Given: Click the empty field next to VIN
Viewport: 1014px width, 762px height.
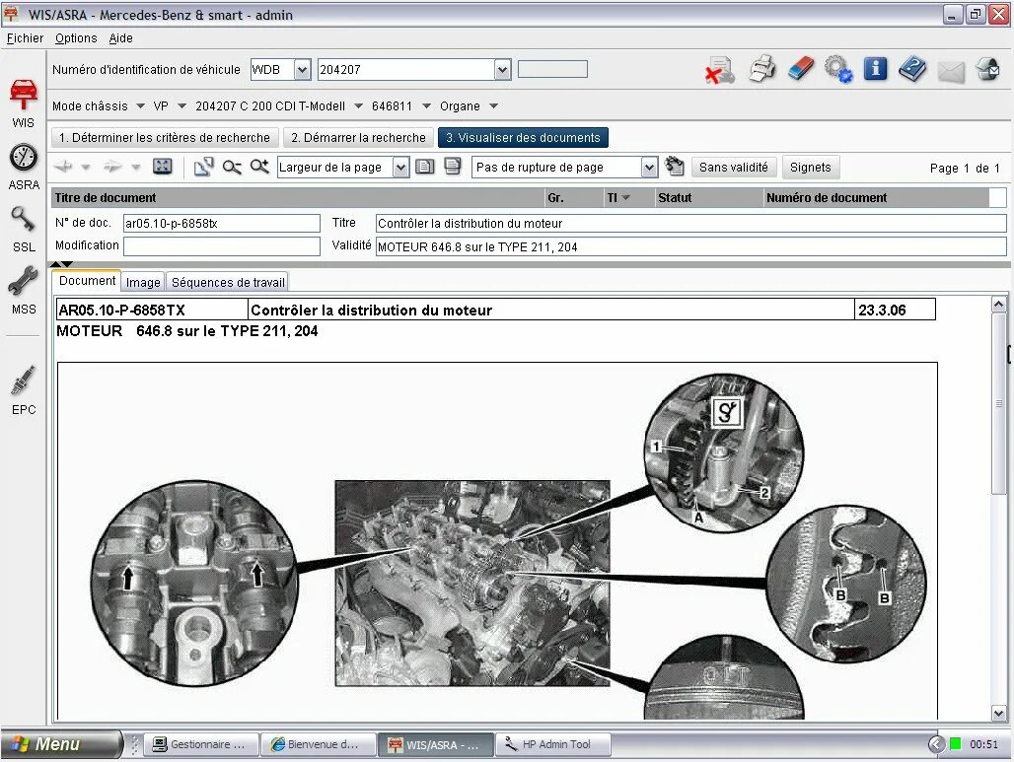Looking at the screenshot, I should click(553, 69).
